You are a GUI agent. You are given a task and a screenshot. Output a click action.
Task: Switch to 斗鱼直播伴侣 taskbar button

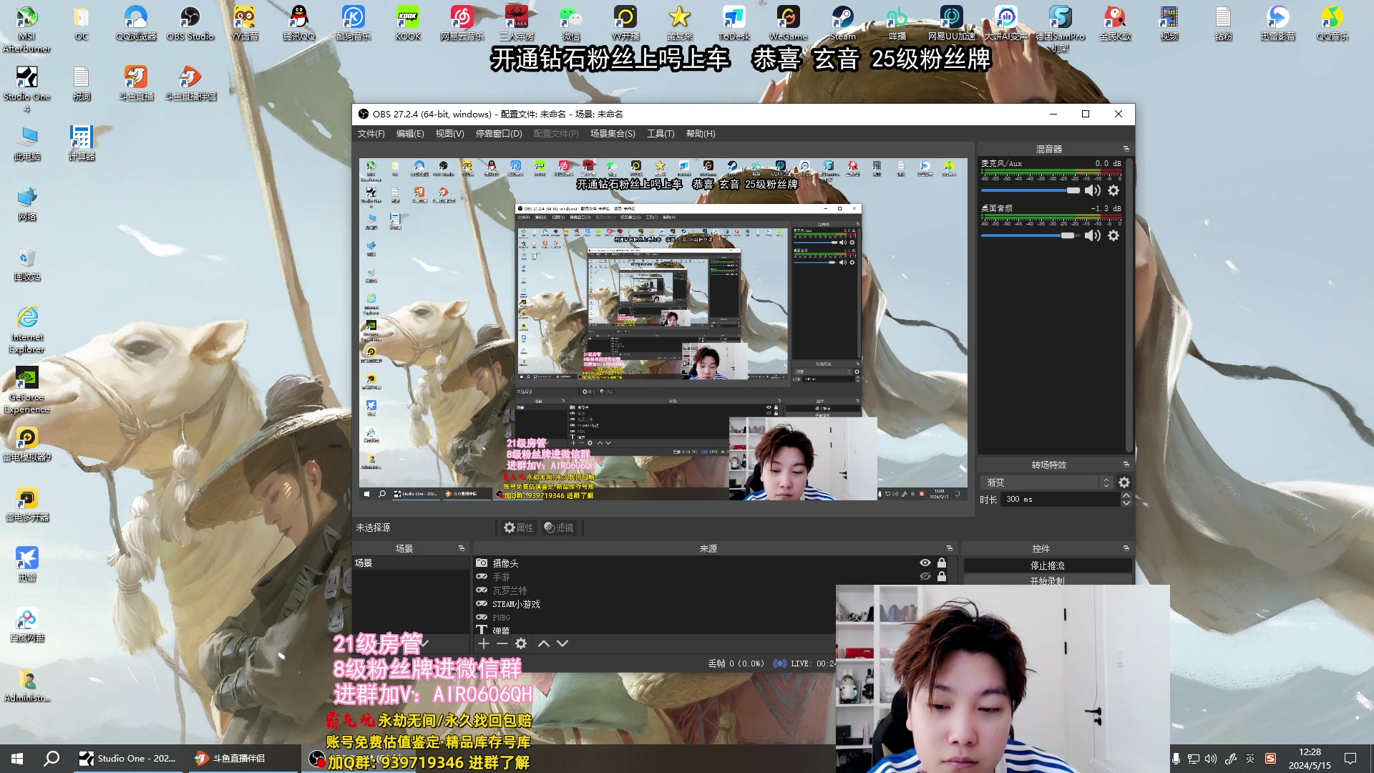(243, 759)
